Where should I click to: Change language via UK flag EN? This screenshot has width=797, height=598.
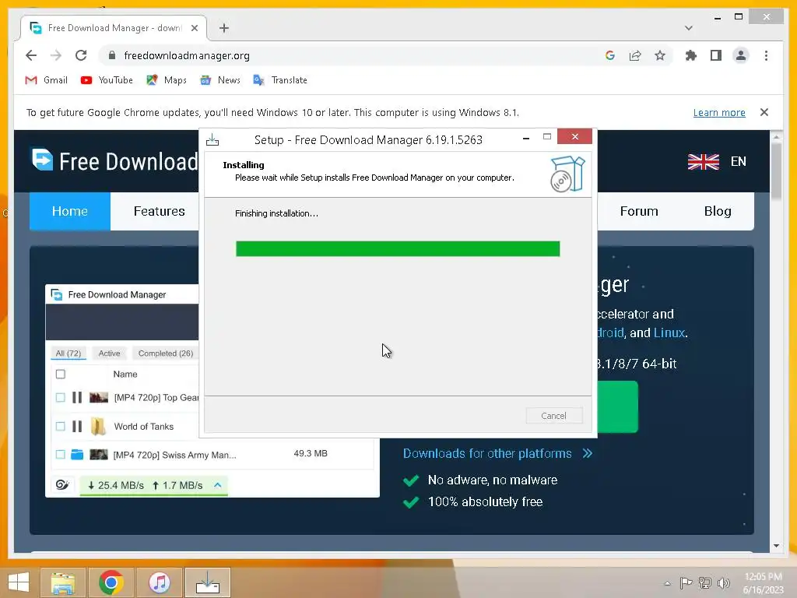pos(717,161)
